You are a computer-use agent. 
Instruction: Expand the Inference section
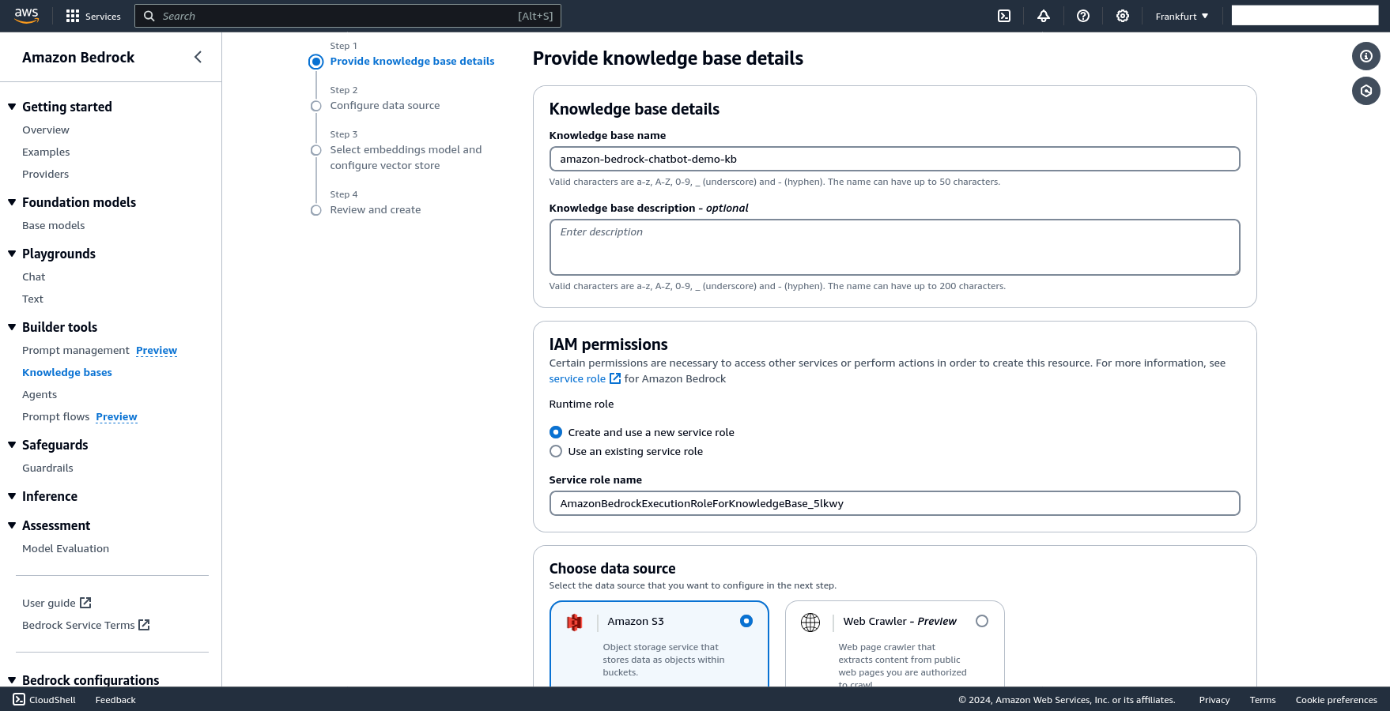tap(12, 496)
